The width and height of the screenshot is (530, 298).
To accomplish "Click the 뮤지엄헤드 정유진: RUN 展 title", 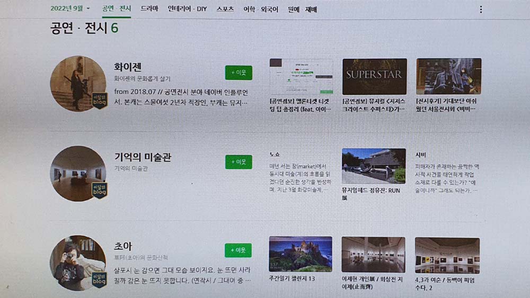I will [371, 194].
